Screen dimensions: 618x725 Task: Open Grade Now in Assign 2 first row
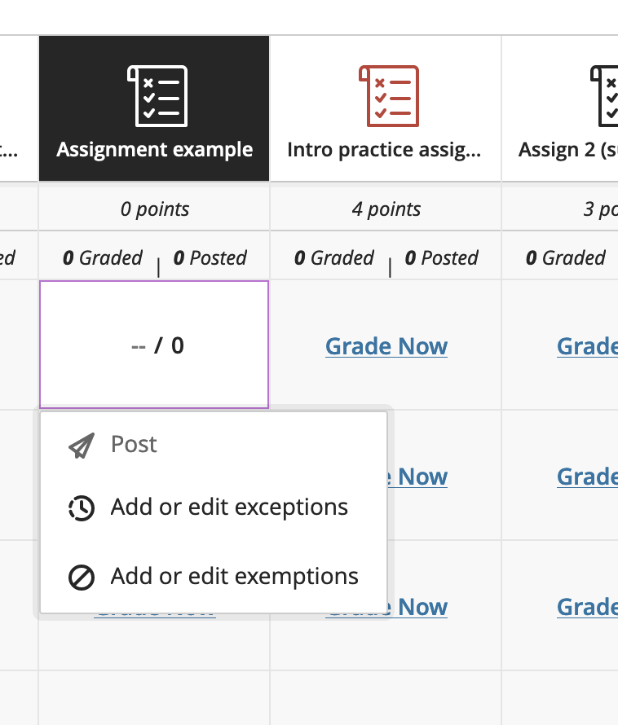tap(587, 346)
